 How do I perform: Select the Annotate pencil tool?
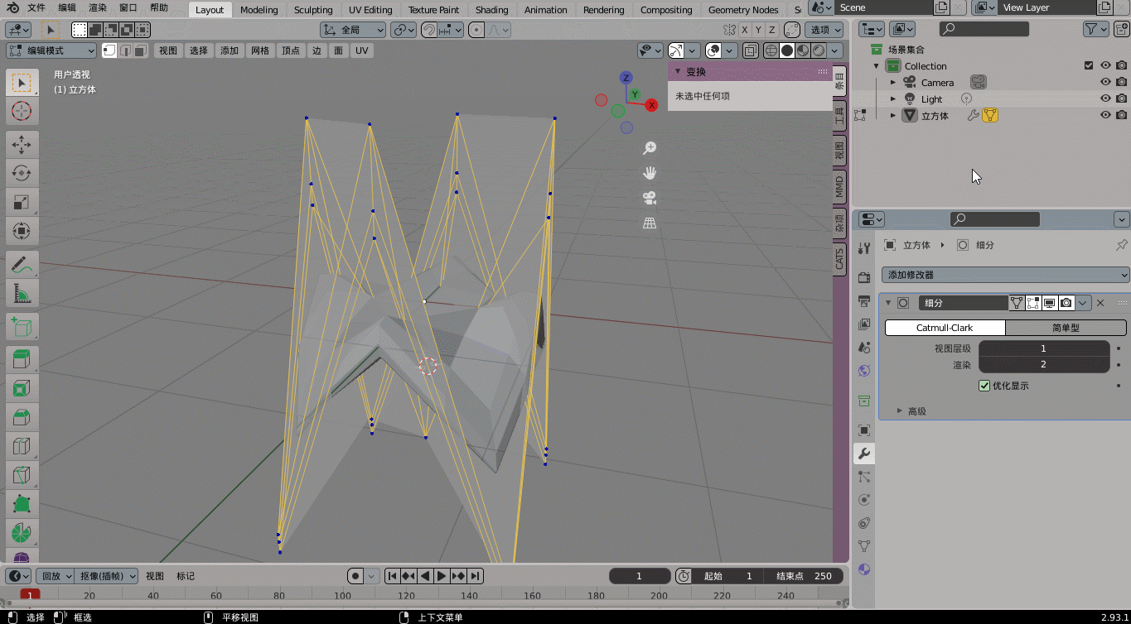click(x=22, y=264)
